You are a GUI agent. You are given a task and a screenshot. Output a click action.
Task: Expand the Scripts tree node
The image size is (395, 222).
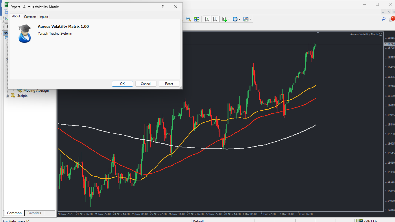[x=8, y=96]
